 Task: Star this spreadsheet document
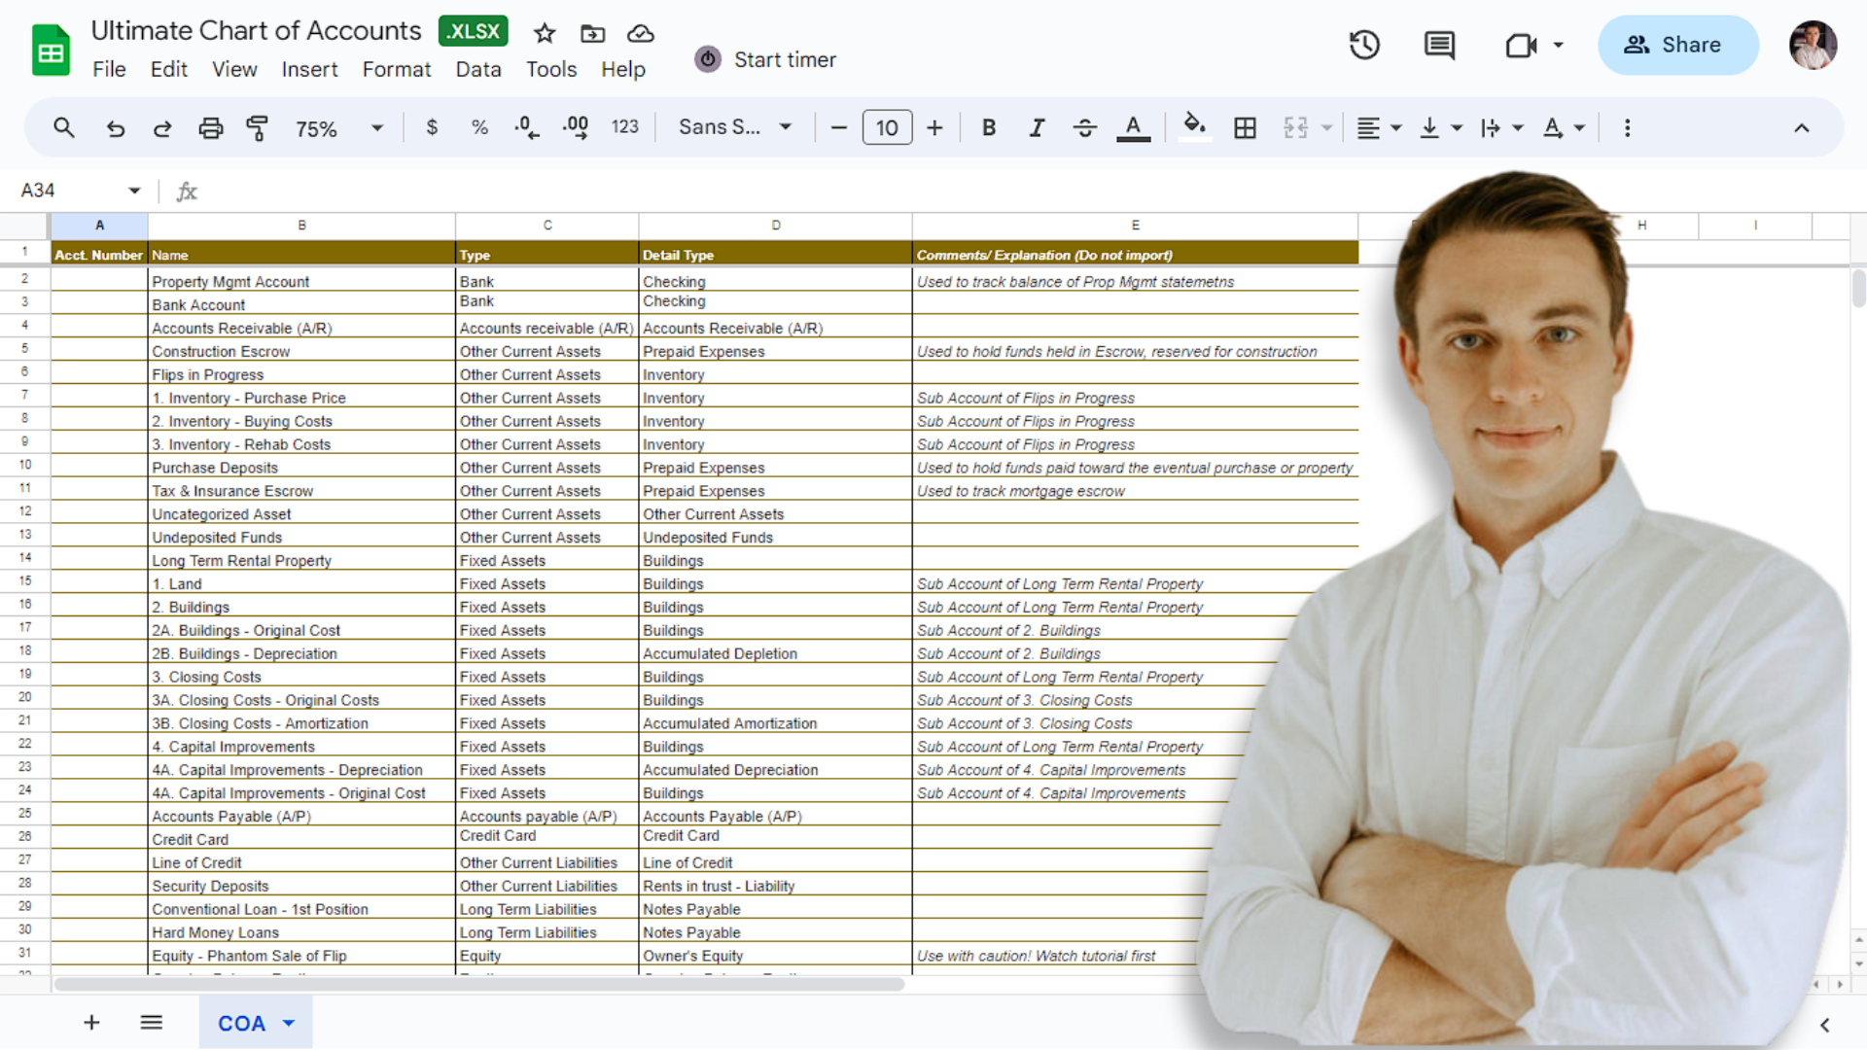(x=545, y=34)
